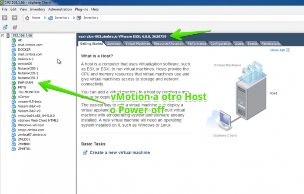
Task: Select the veeam-9.5-beta virtual machine
Action: [30, 102]
